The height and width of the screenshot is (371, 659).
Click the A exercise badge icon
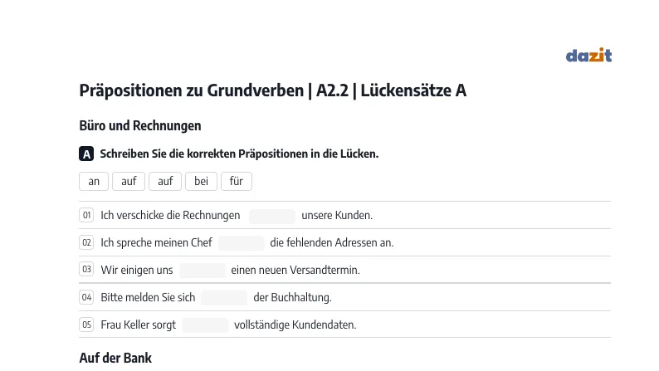point(86,154)
